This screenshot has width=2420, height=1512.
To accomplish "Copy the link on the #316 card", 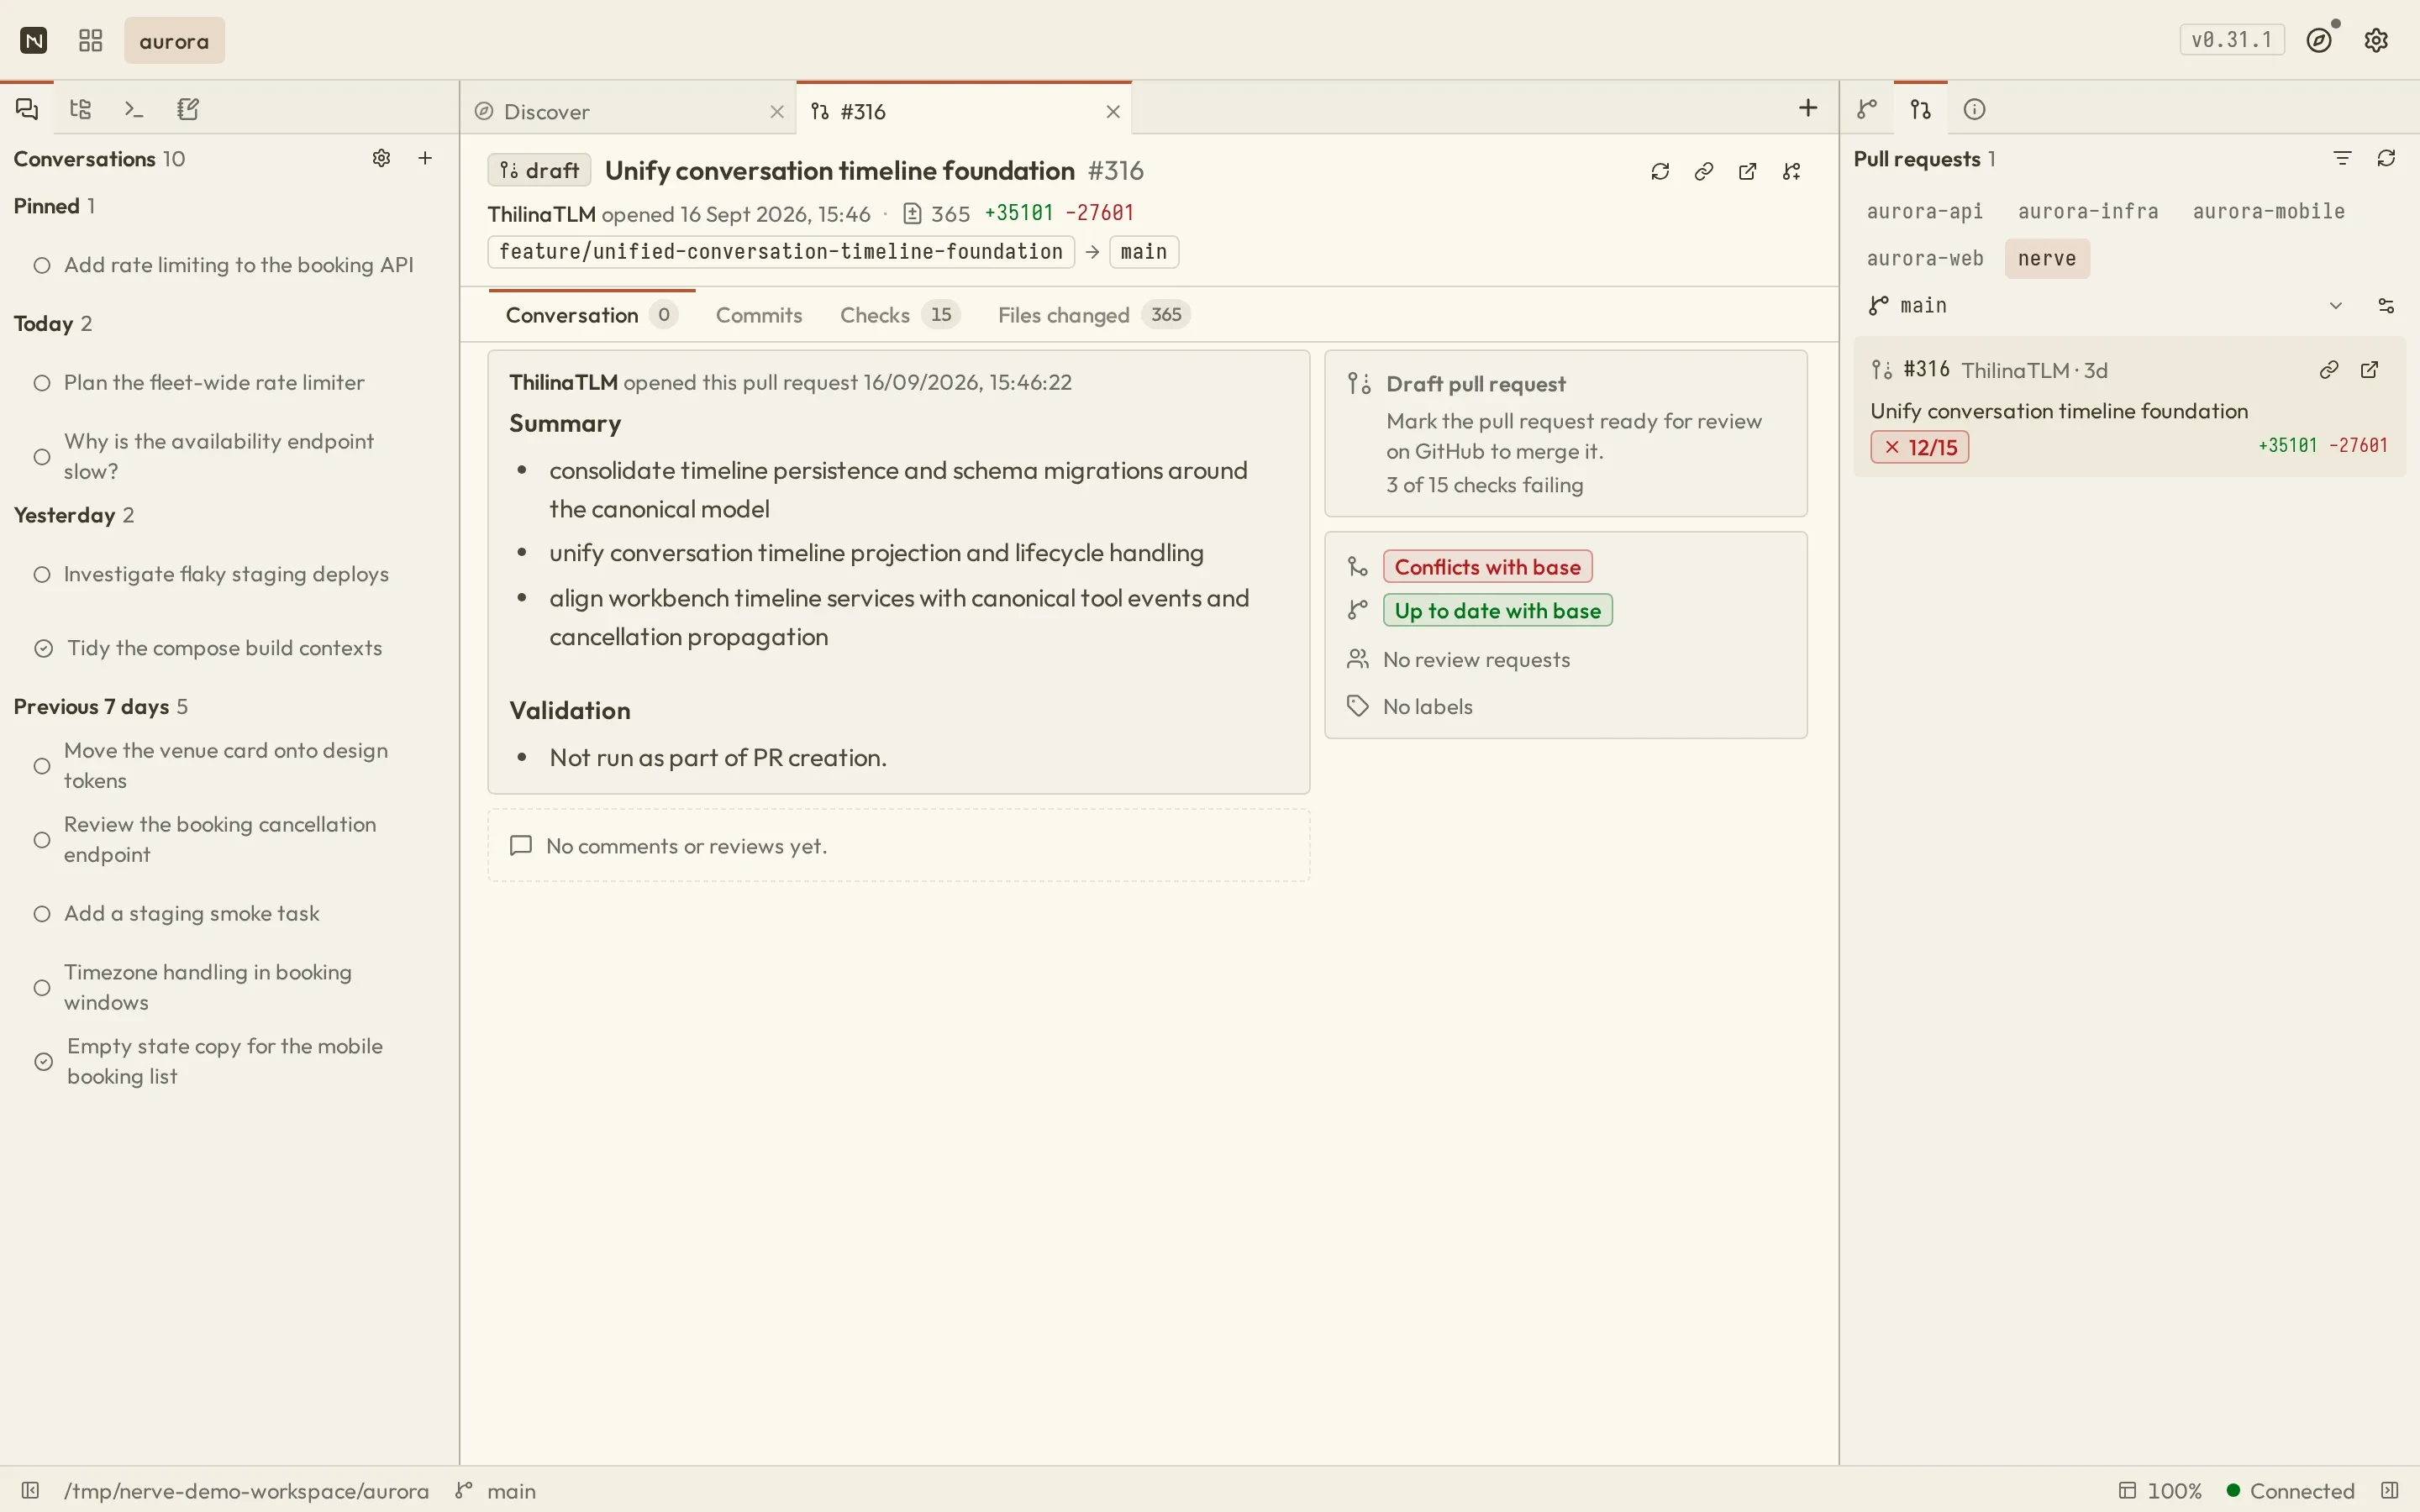I will [x=2329, y=370].
